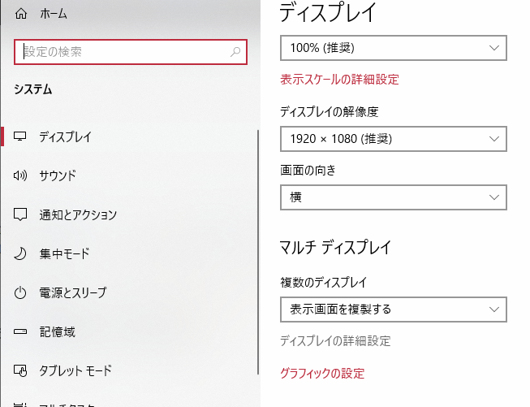Click the monitor icon beside ディスプレイ
This screenshot has width=530, height=407.
[x=20, y=136]
